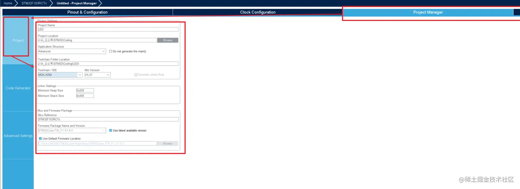The image size is (520, 189).
Task: Go to Home breadcrumb
Action: 8,3
